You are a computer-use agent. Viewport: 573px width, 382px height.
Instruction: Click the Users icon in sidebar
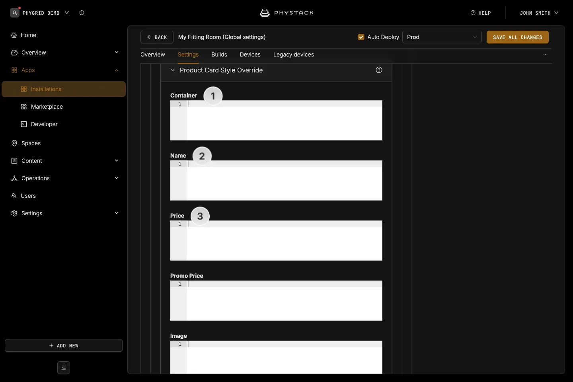click(x=14, y=196)
